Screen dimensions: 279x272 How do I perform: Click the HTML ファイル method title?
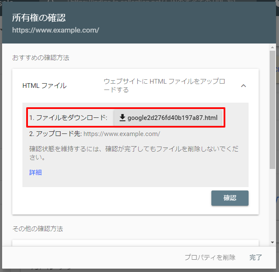click(x=44, y=86)
